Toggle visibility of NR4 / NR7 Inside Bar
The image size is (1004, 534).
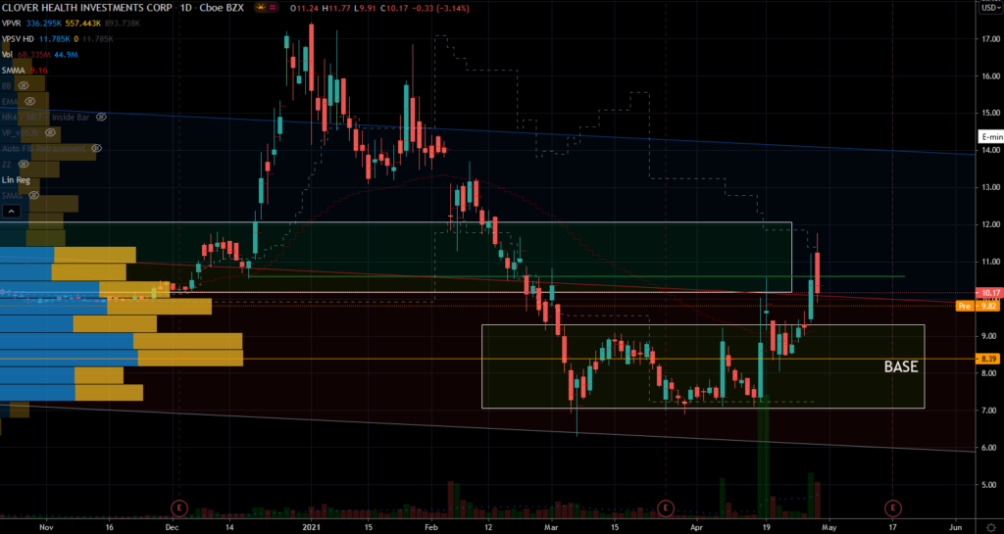[x=101, y=117]
